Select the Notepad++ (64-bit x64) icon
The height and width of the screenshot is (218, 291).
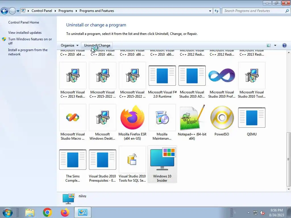point(192,117)
